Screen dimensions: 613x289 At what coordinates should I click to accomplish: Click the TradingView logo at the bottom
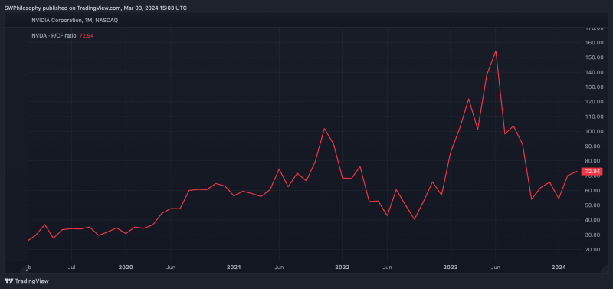click(x=26, y=281)
